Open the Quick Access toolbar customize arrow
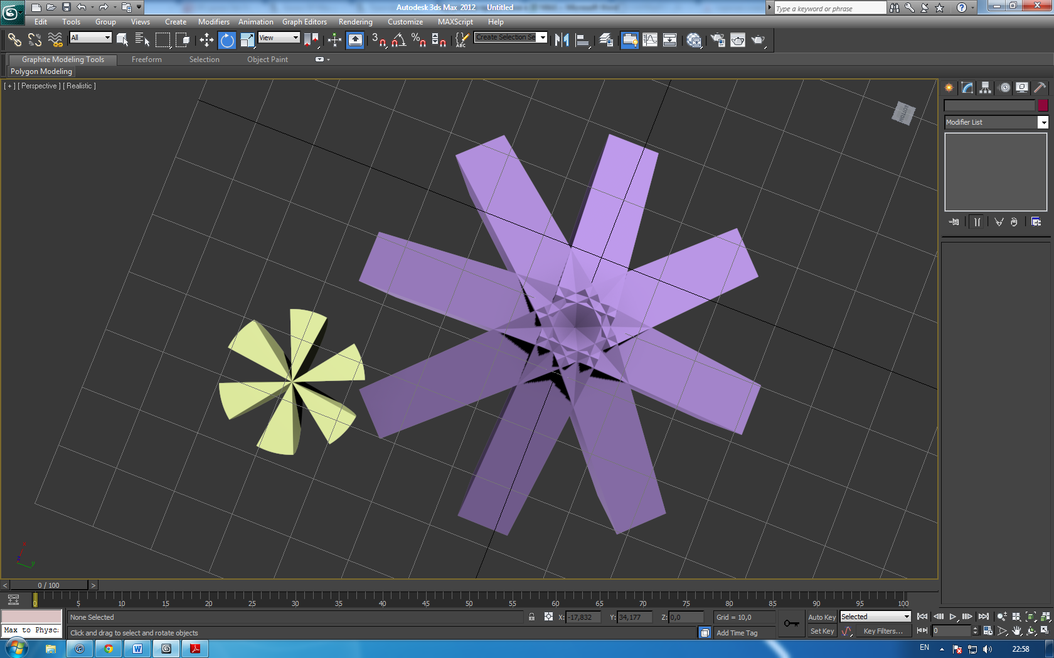This screenshot has width=1054, height=658. click(139, 8)
